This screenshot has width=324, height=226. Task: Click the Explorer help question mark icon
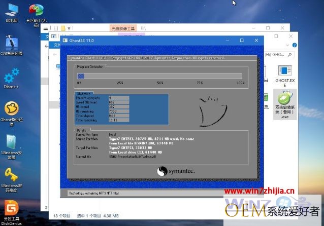295,45
